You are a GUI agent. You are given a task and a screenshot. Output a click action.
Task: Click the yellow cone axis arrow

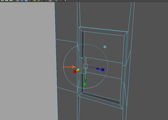click(78, 70)
